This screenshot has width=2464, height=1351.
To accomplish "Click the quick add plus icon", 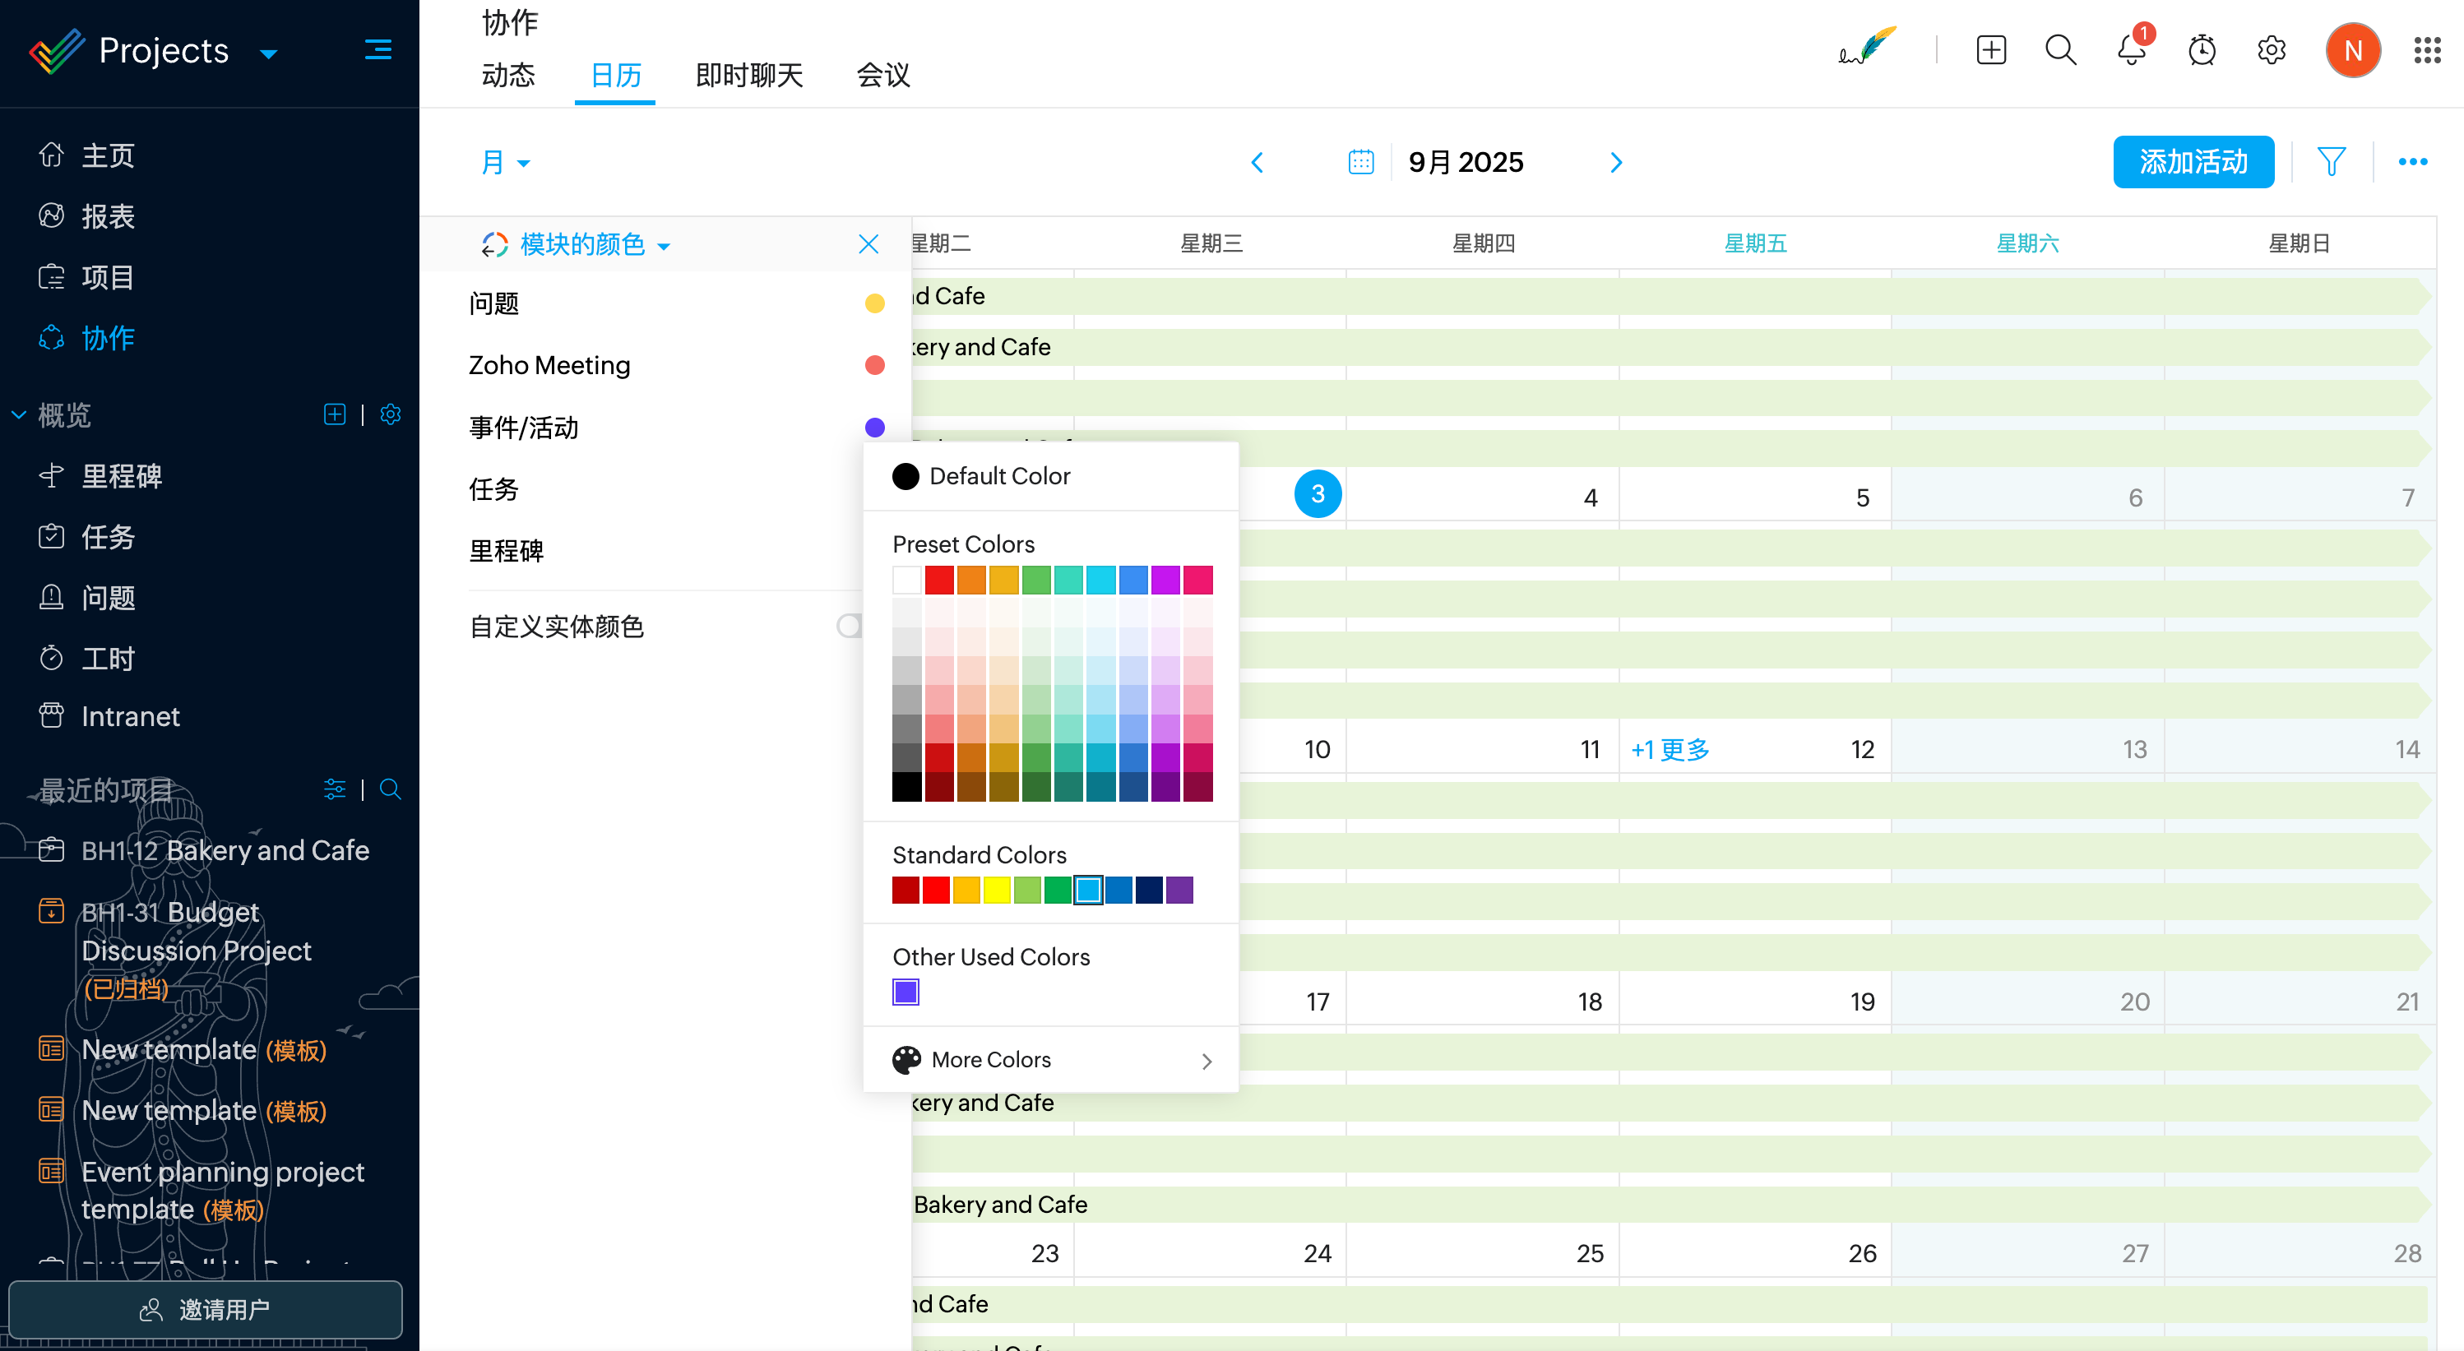I will pyautogui.click(x=1990, y=49).
